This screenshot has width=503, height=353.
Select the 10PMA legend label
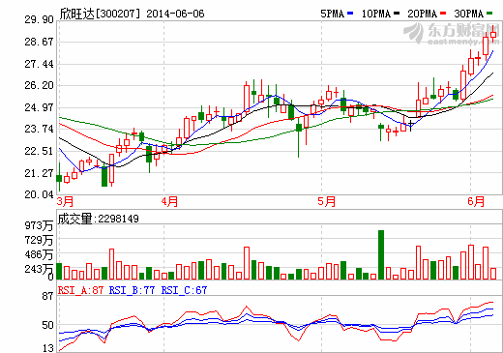[376, 14]
